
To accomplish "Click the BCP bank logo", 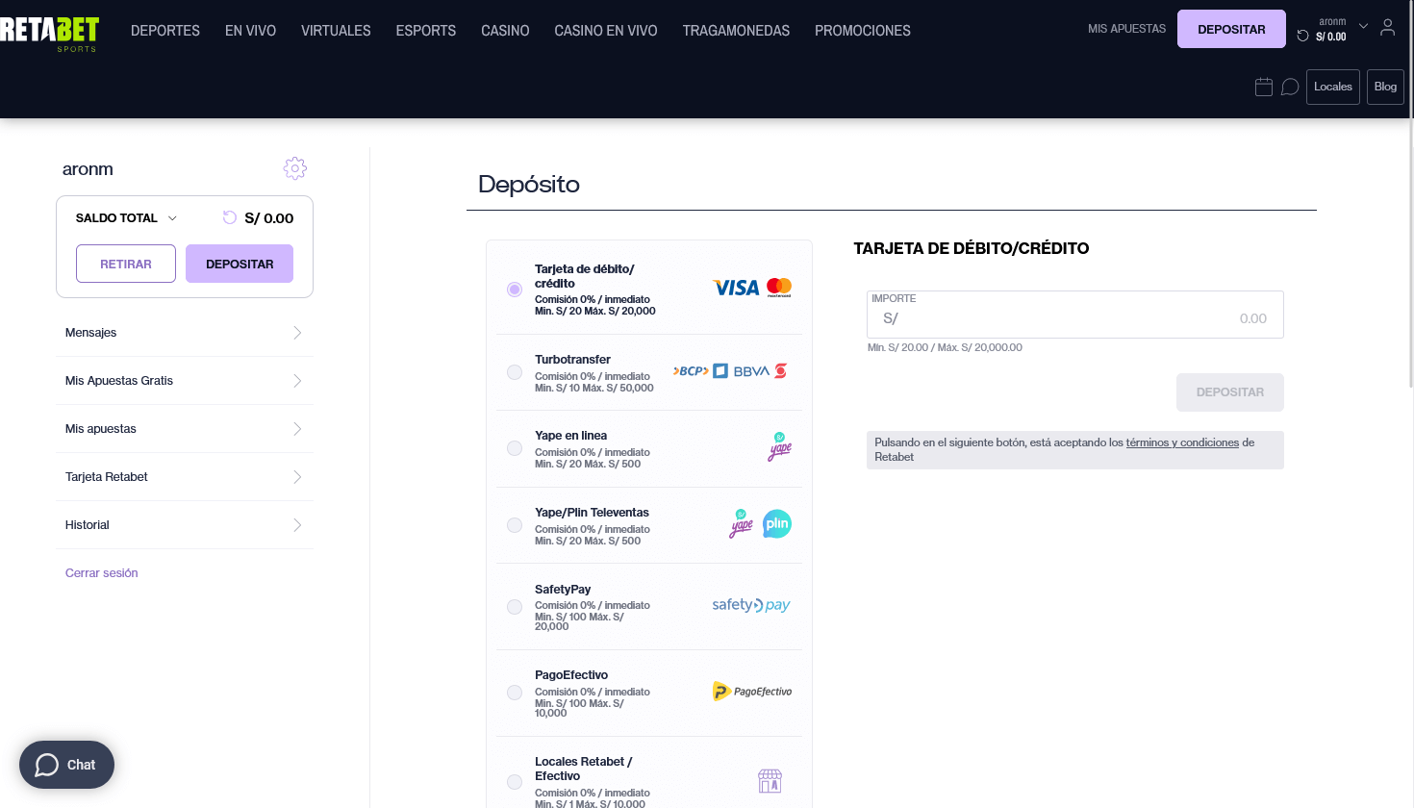I will [691, 371].
